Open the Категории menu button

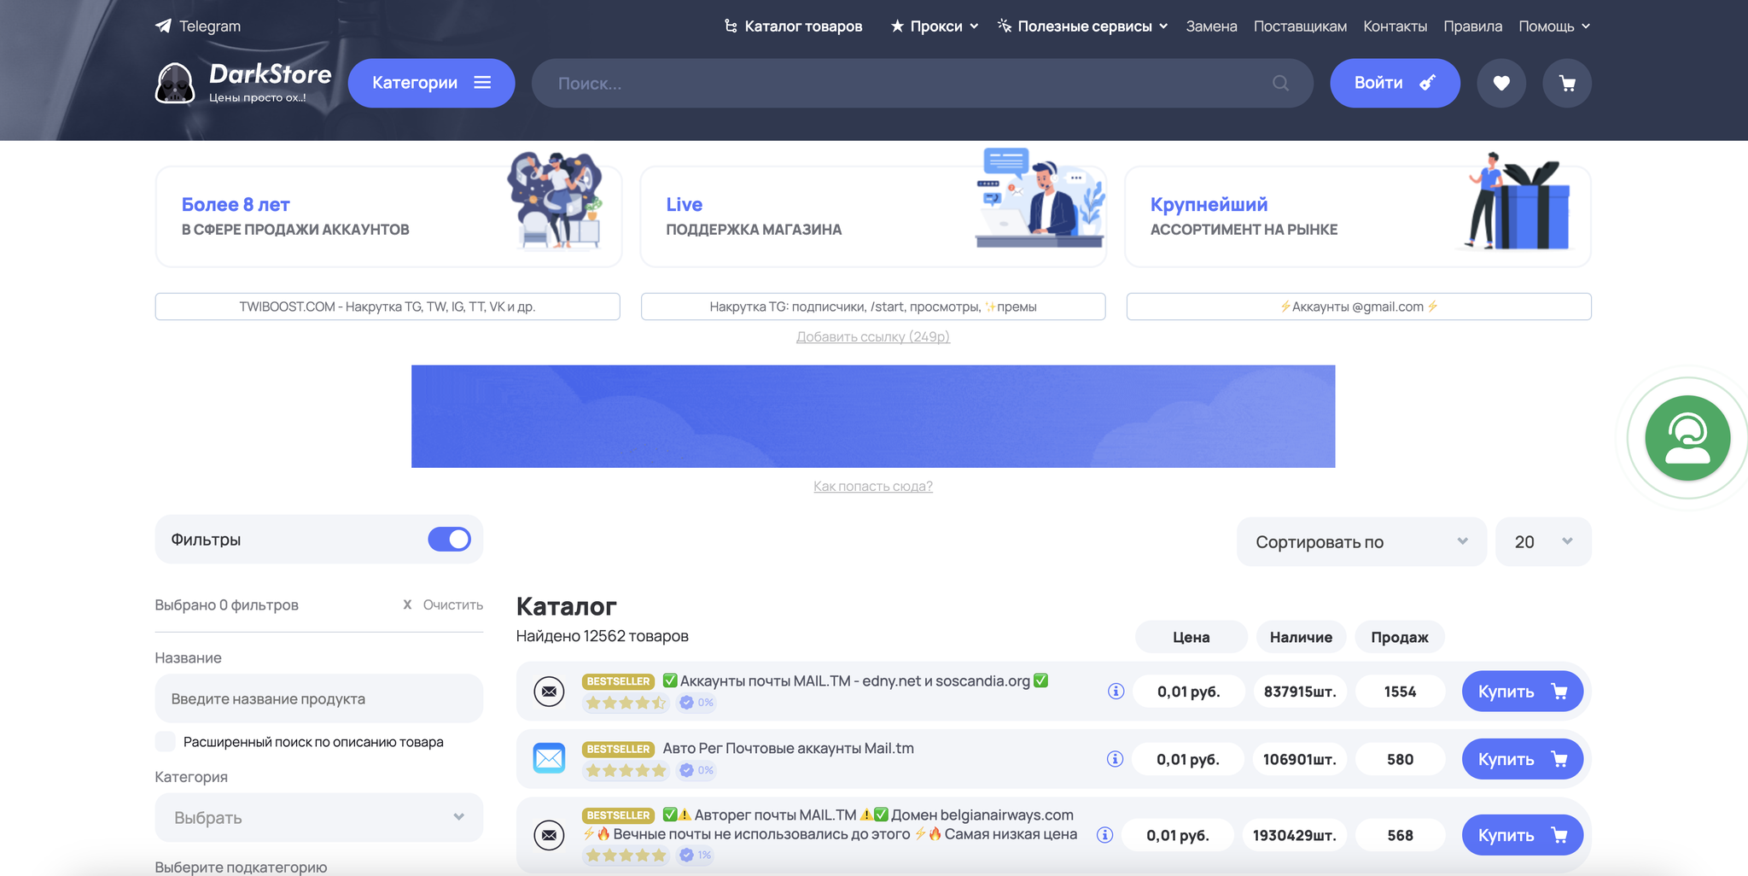(431, 83)
